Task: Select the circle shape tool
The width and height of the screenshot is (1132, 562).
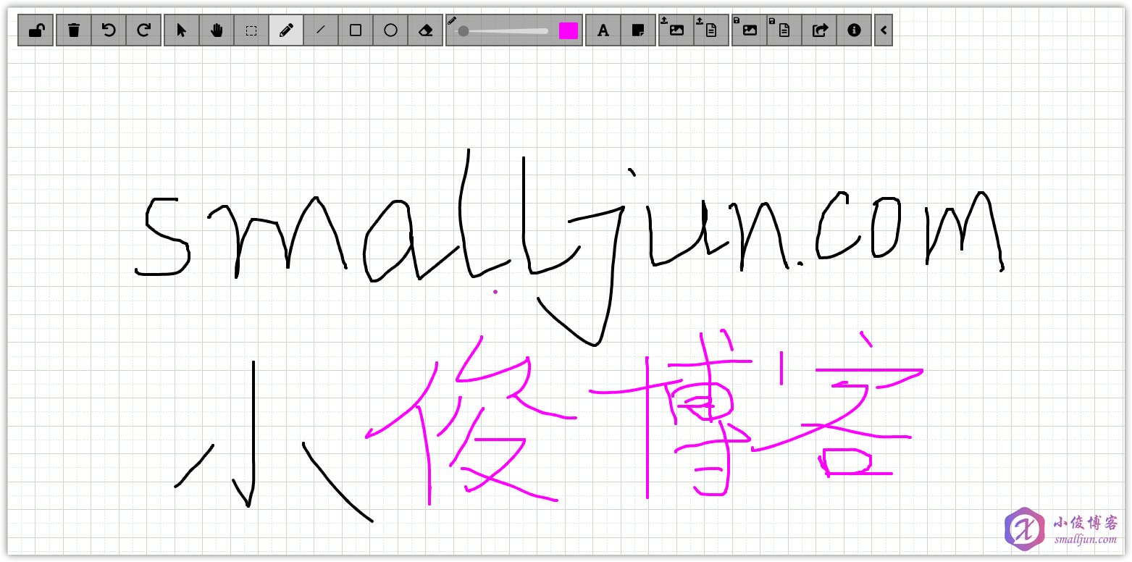Action: click(x=390, y=30)
